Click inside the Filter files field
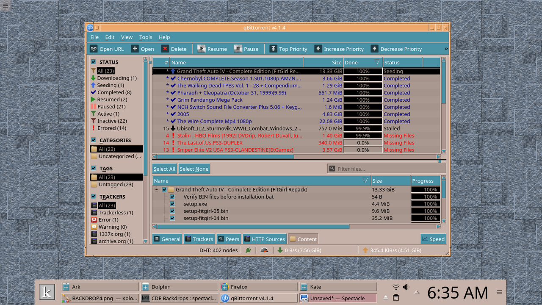 click(373, 168)
